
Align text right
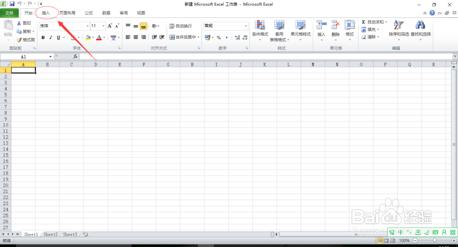(x=143, y=37)
